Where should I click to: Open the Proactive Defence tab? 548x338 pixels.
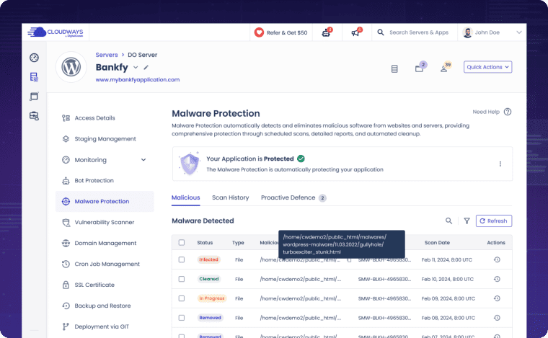pos(288,197)
